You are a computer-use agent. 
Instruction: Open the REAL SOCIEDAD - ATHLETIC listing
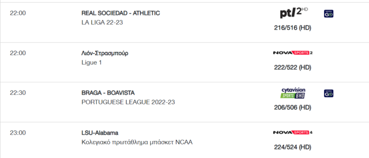[x=121, y=13]
